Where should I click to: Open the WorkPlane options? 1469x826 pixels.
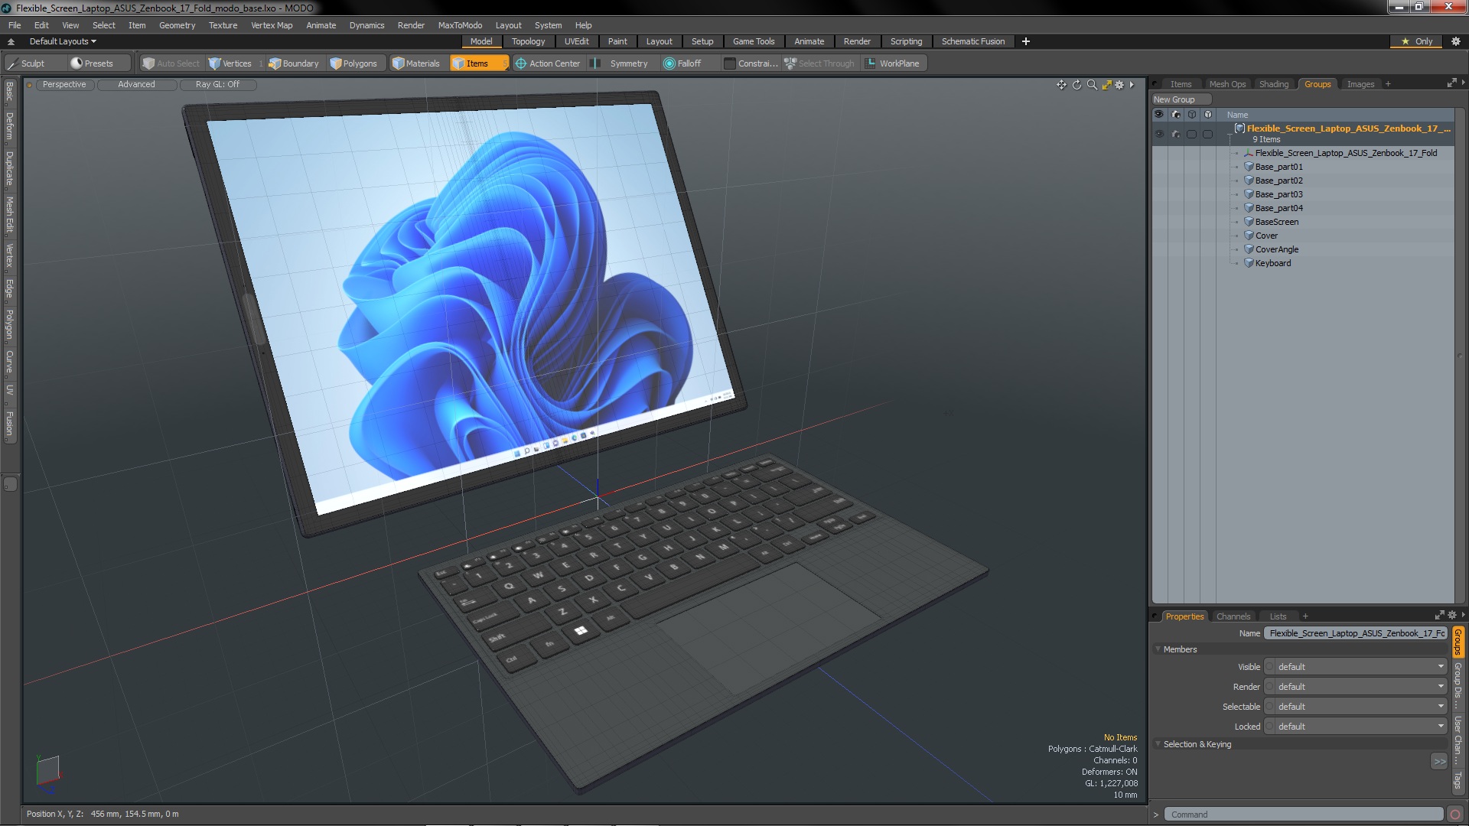pos(893,63)
